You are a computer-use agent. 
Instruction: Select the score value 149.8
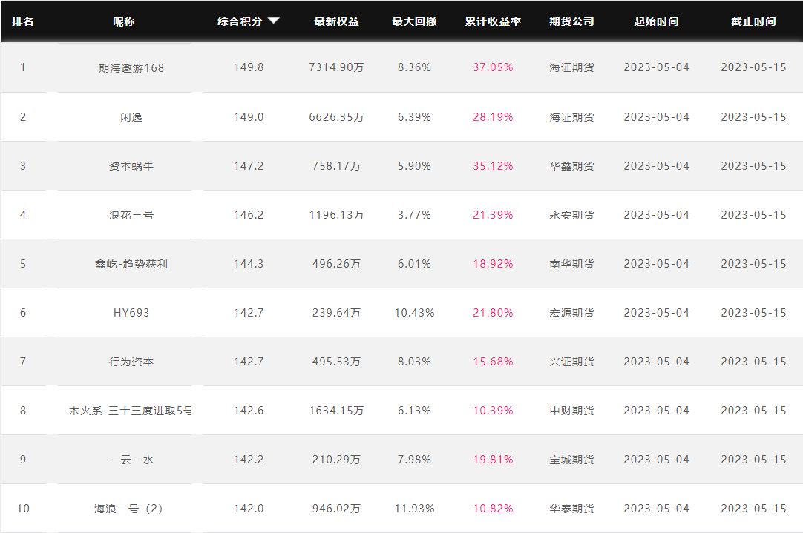[x=249, y=67]
